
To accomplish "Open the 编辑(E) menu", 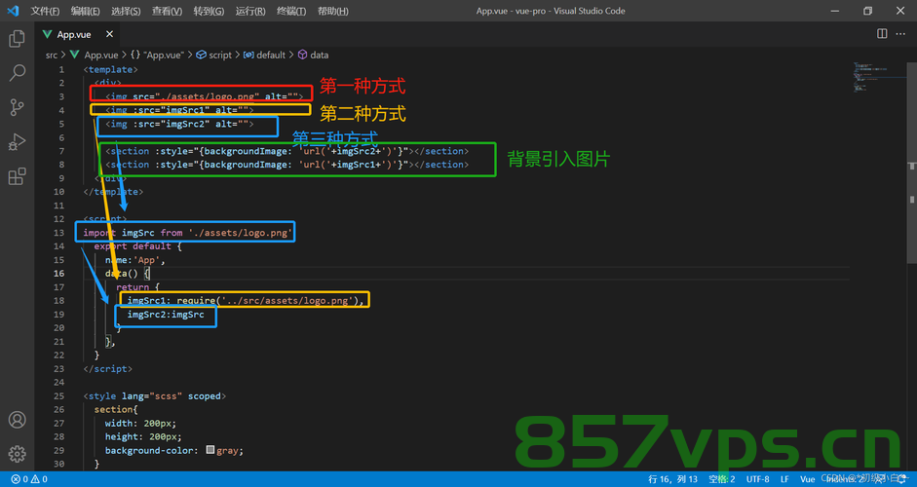I will pos(86,11).
